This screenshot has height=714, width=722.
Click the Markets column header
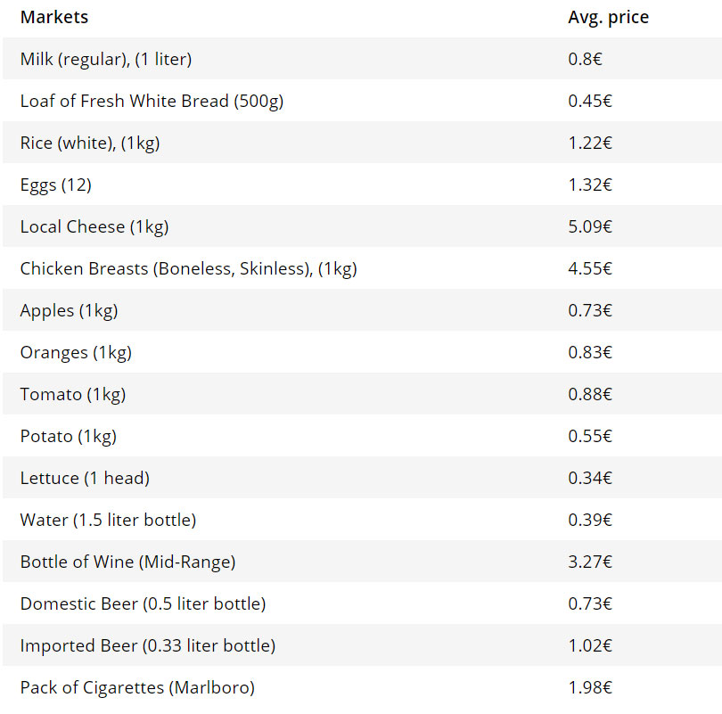[54, 17]
